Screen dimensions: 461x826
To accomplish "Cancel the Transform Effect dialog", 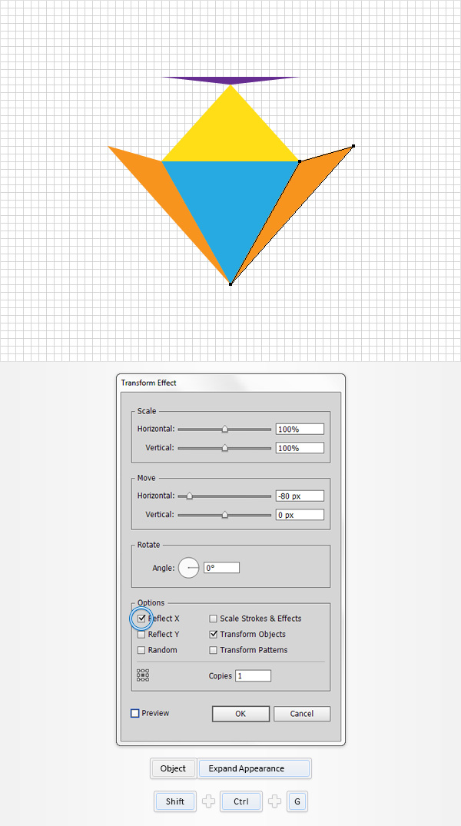I will tap(302, 714).
